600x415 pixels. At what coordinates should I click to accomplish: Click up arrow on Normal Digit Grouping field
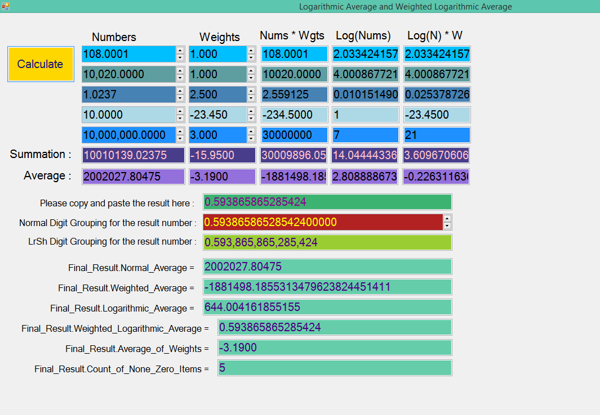point(447,219)
